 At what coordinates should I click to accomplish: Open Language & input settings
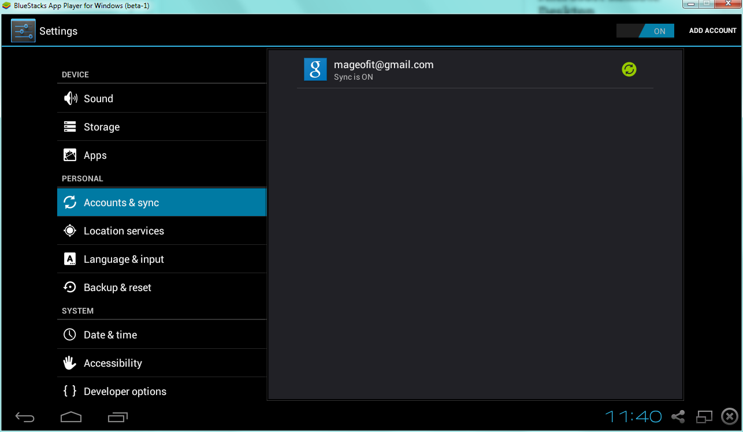[162, 259]
